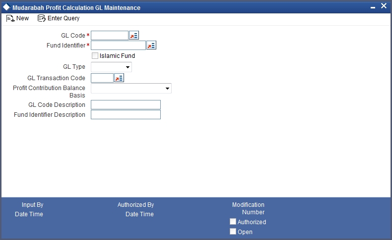The width and height of the screenshot is (392, 240).
Task: Toggle the Open checkbox
Action: [233, 232]
